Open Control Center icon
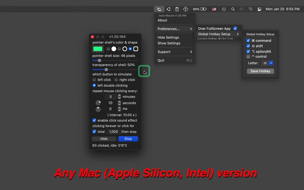 point(260,9)
